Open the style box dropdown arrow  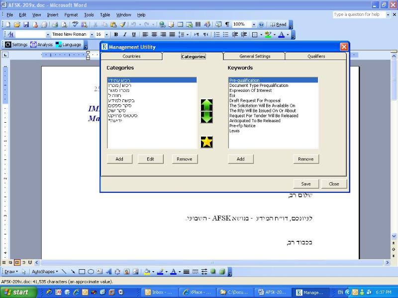48,34
